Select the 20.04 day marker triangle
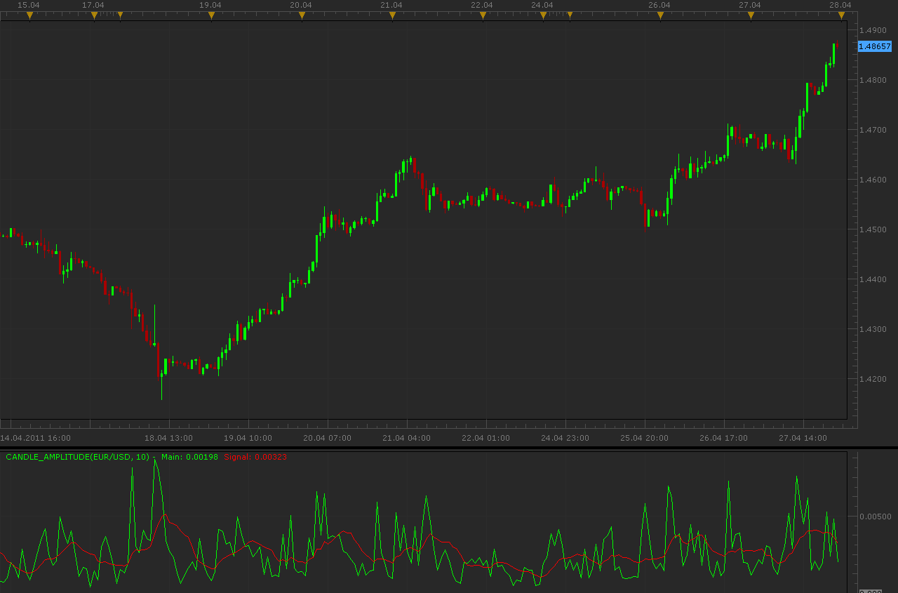Viewport: 898px width, 593px height. click(x=302, y=15)
